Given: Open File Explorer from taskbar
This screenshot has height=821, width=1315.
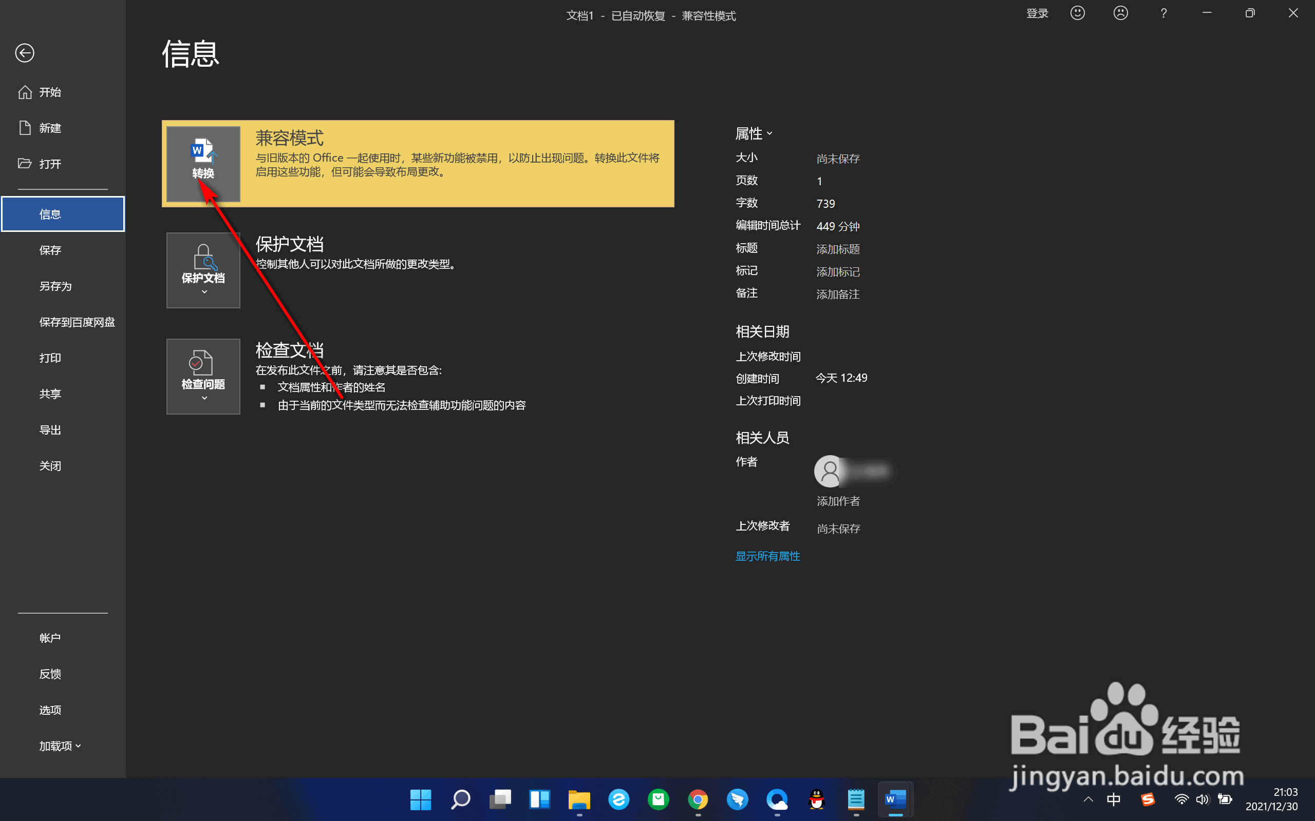Looking at the screenshot, I should click(x=579, y=799).
